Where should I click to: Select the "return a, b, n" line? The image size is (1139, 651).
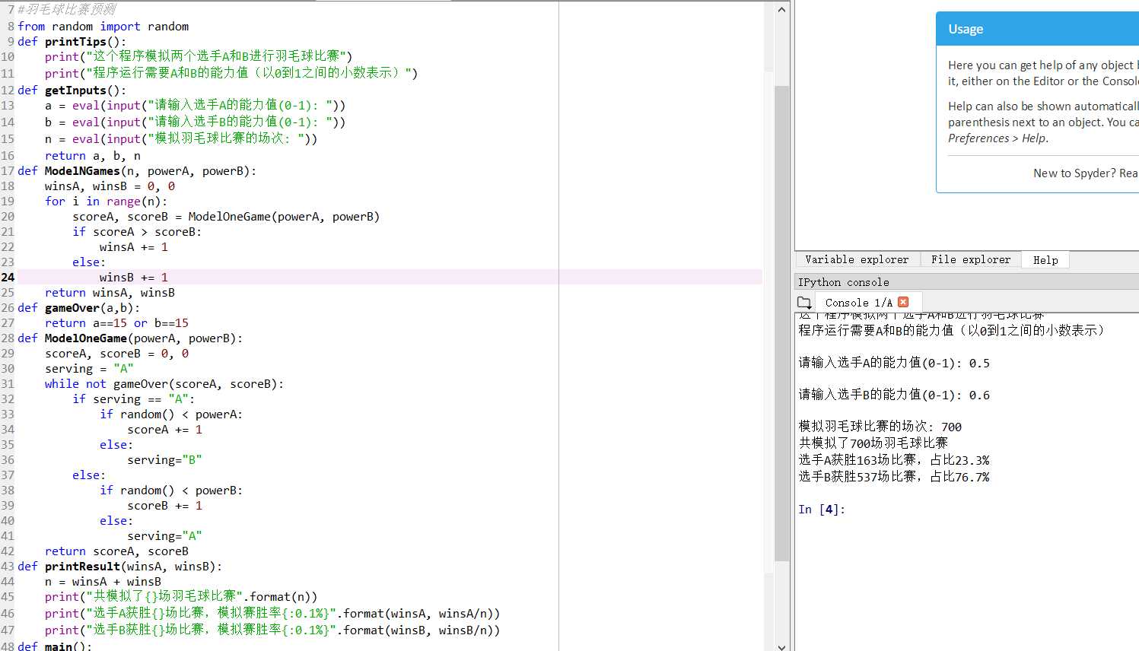click(x=93, y=156)
